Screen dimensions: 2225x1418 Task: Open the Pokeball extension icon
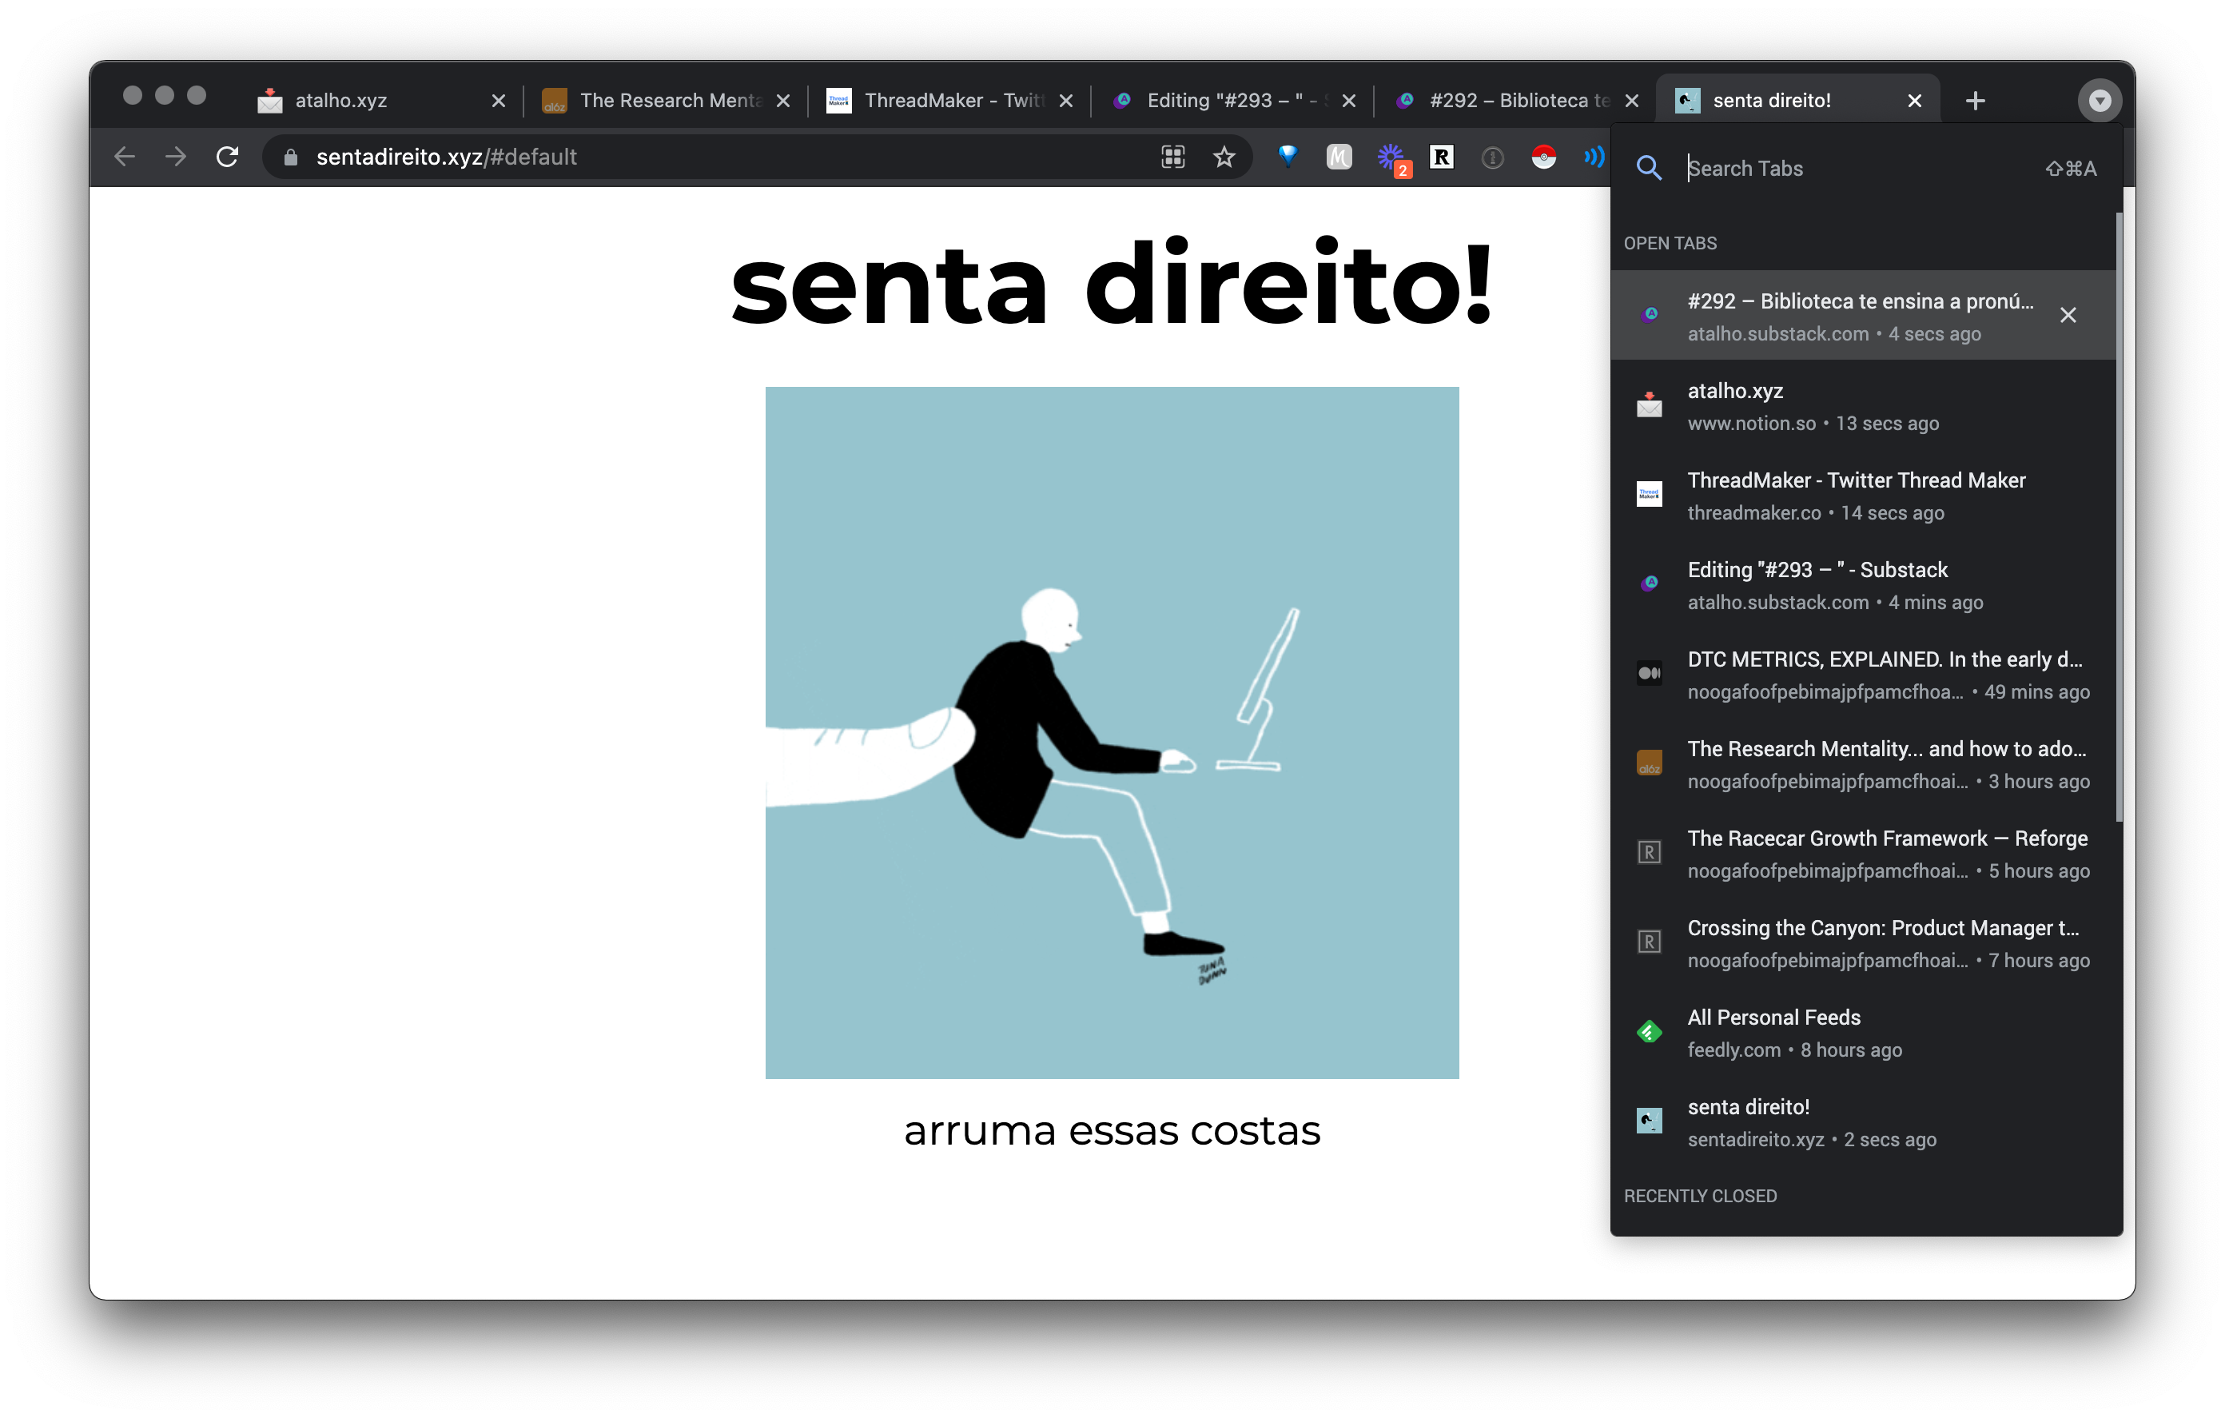pos(1543,157)
